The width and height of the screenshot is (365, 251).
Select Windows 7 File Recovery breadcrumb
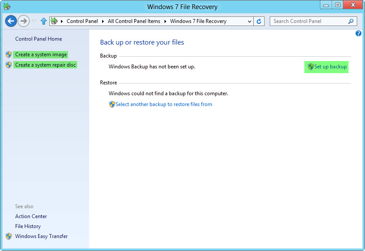point(198,21)
